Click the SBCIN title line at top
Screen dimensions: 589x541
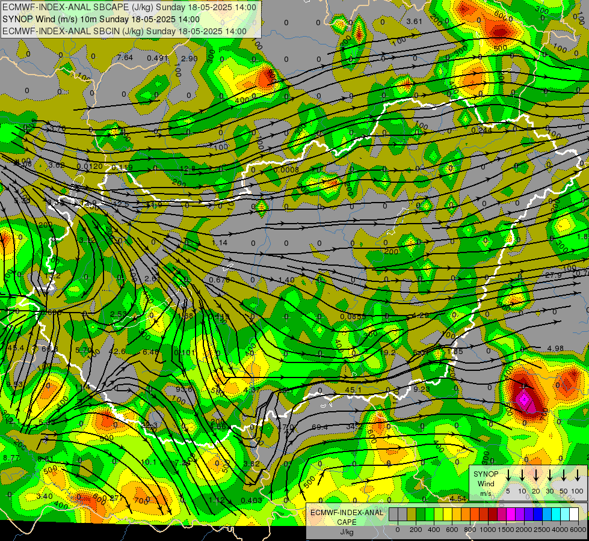[x=125, y=31]
